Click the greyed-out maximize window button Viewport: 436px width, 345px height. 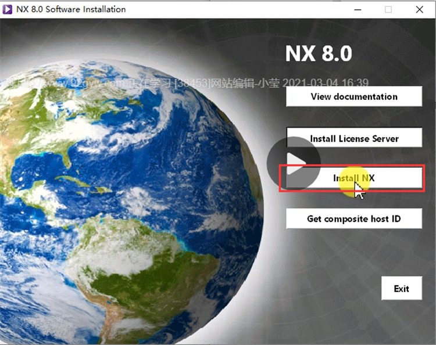pyautogui.click(x=388, y=9)
